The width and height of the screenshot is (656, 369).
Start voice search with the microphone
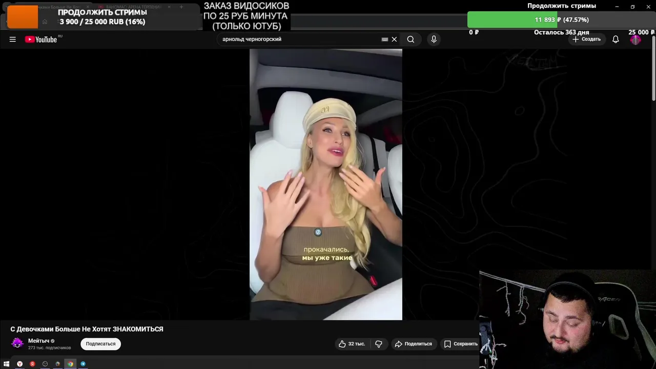(434, 39)
